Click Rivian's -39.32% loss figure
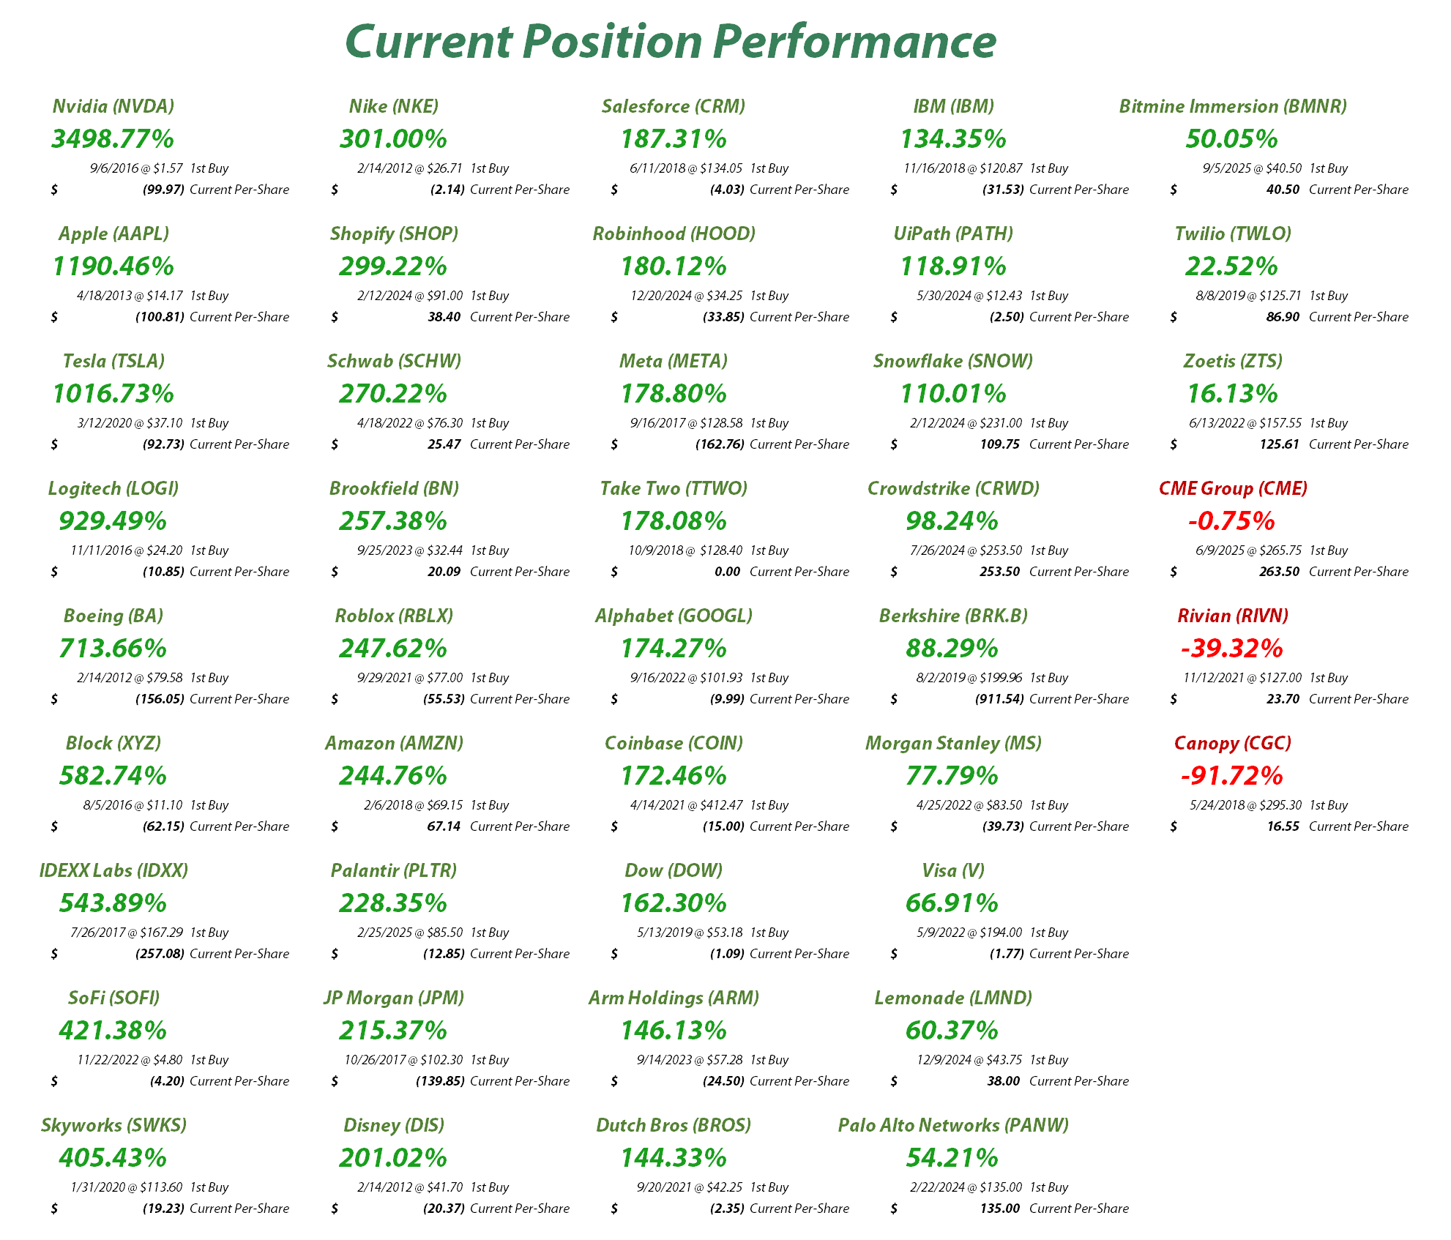This screenshot has width=1451, height=1240. coord(1231,649)
